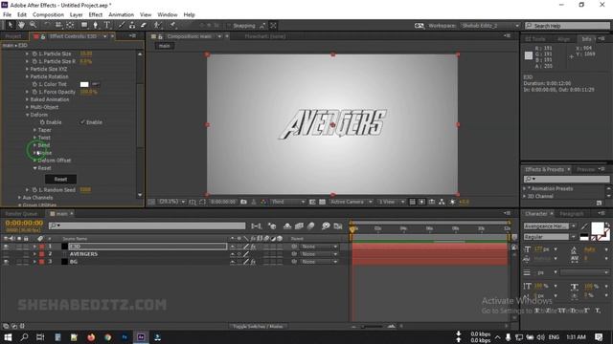Select the Eraser tool
This screenshot has width=613, height=344.
pyautogui.click(x=144, y=25)
